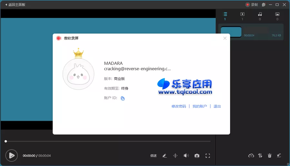Upload the recording to cloud
Image resolution: width=290 pixels, height=166 pixels.
(x=251, y=156)
